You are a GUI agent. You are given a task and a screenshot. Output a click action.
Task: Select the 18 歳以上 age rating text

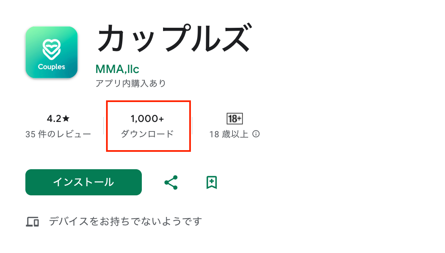pyautogui.click(x=229, y=134)
